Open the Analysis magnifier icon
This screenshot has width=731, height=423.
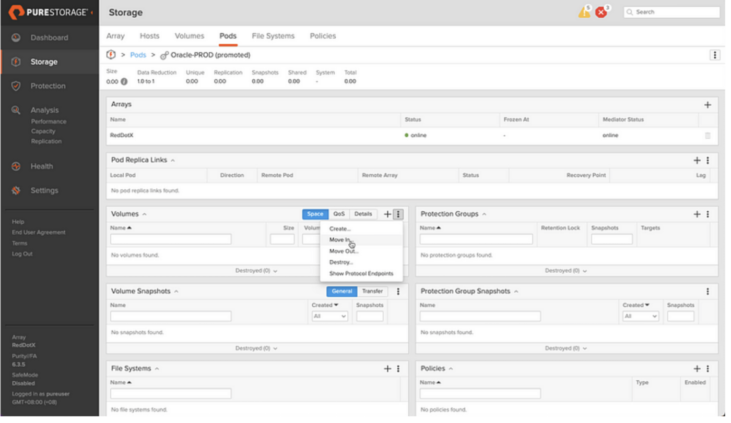click(x=16, y=110)
